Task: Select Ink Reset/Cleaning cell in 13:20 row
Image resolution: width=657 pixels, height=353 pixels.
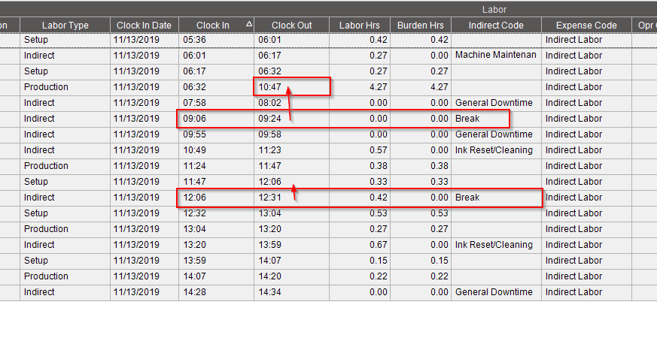Action: (x=496, y=245)
